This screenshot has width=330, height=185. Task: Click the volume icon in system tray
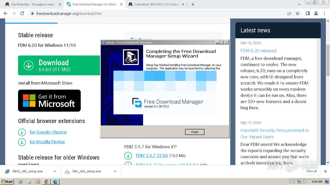tap(293, 182)
